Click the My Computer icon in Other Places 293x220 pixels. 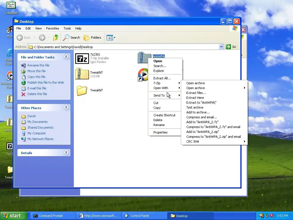[x=23, y=133]
